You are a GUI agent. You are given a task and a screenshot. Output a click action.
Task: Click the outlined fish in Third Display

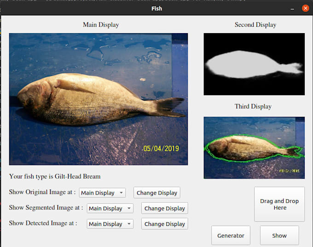tap(254, 148)
